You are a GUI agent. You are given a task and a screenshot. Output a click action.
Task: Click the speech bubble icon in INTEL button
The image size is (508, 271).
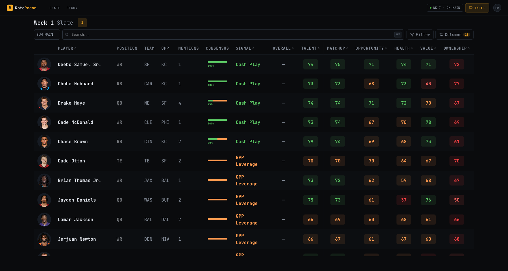point(471,8)
